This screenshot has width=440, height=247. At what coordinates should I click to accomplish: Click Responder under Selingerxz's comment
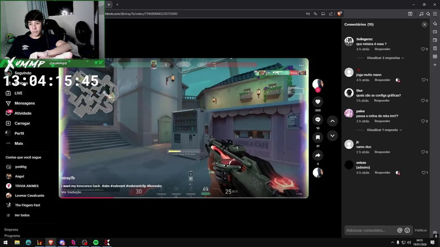click(x=382, y=49)
